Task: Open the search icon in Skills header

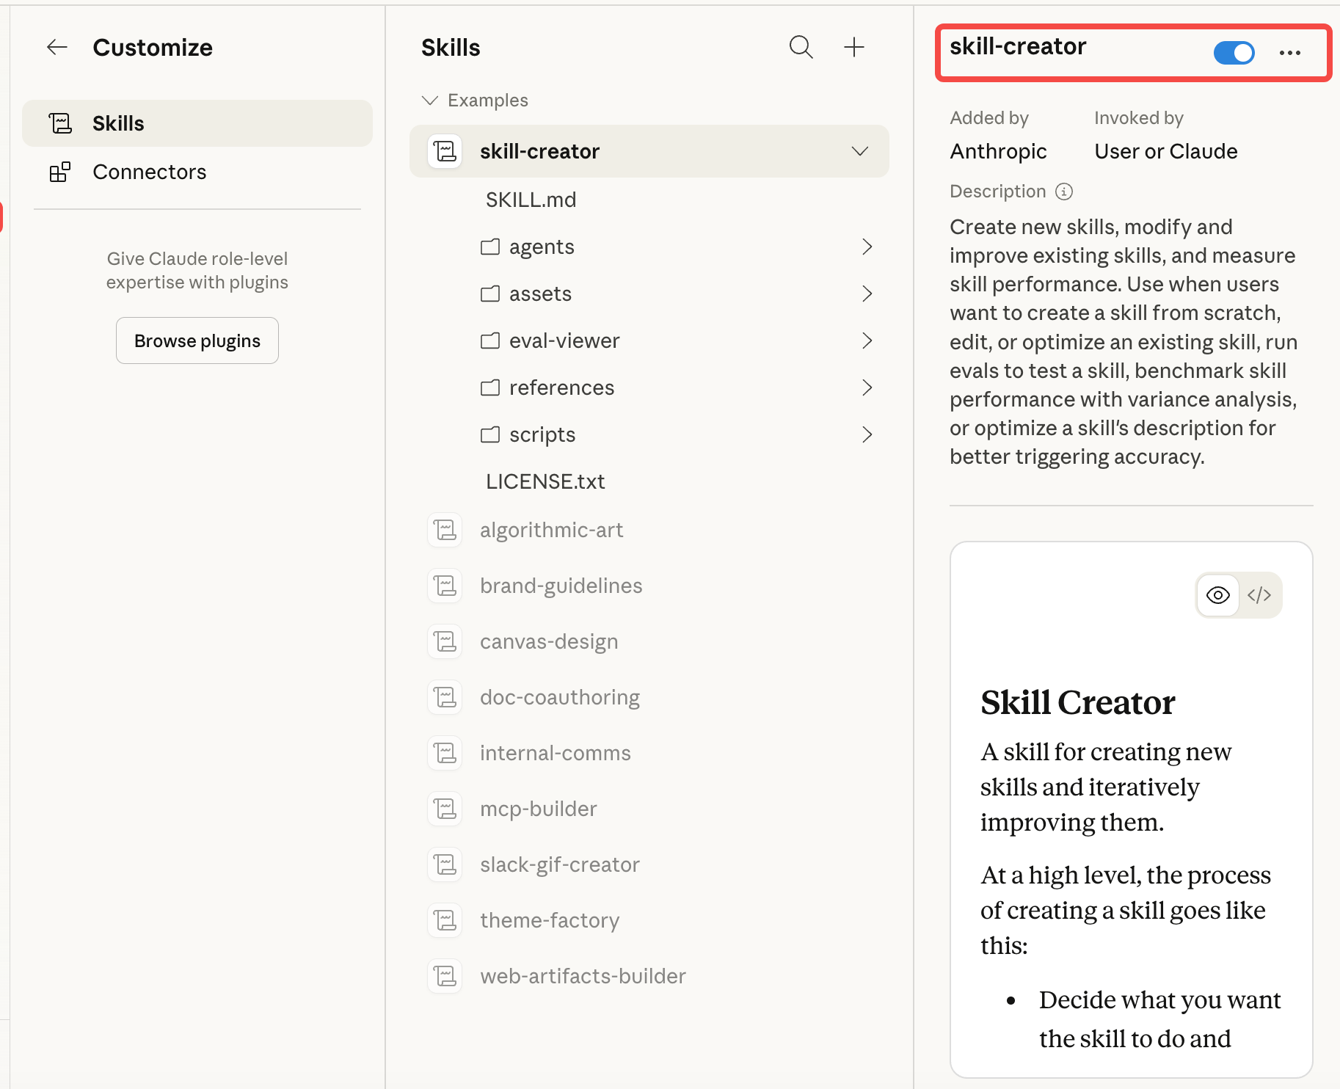Action: point(801,48)
